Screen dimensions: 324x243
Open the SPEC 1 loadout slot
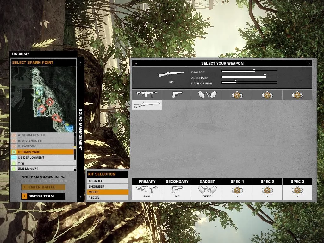[237, 192]
